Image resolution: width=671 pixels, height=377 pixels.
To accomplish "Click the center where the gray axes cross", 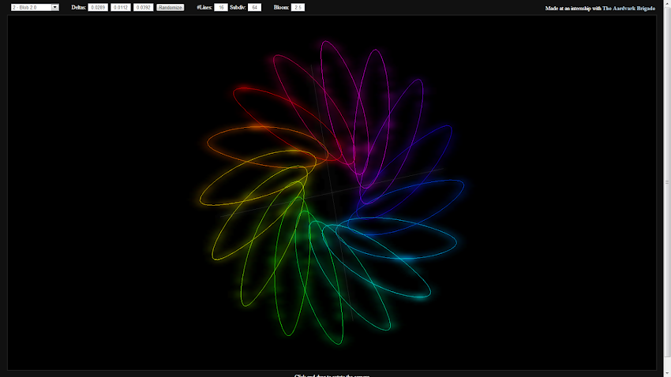I will tap(333, 192).
